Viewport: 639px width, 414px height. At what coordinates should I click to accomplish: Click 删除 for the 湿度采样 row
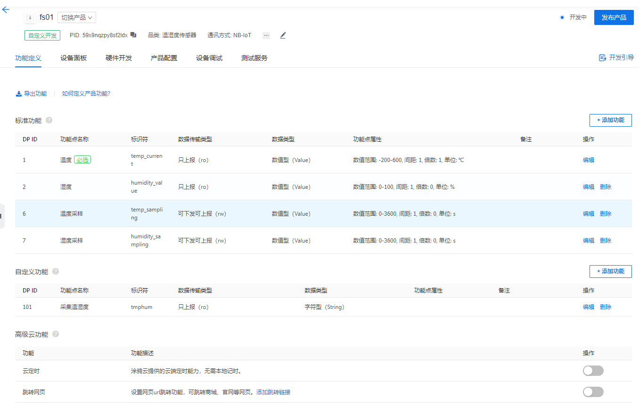pos(606,240)
